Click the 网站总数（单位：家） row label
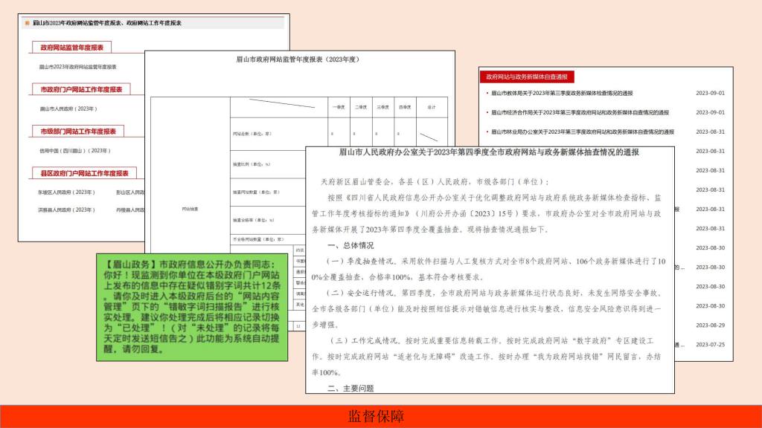 pyautogui.click(x=252, y=134)
